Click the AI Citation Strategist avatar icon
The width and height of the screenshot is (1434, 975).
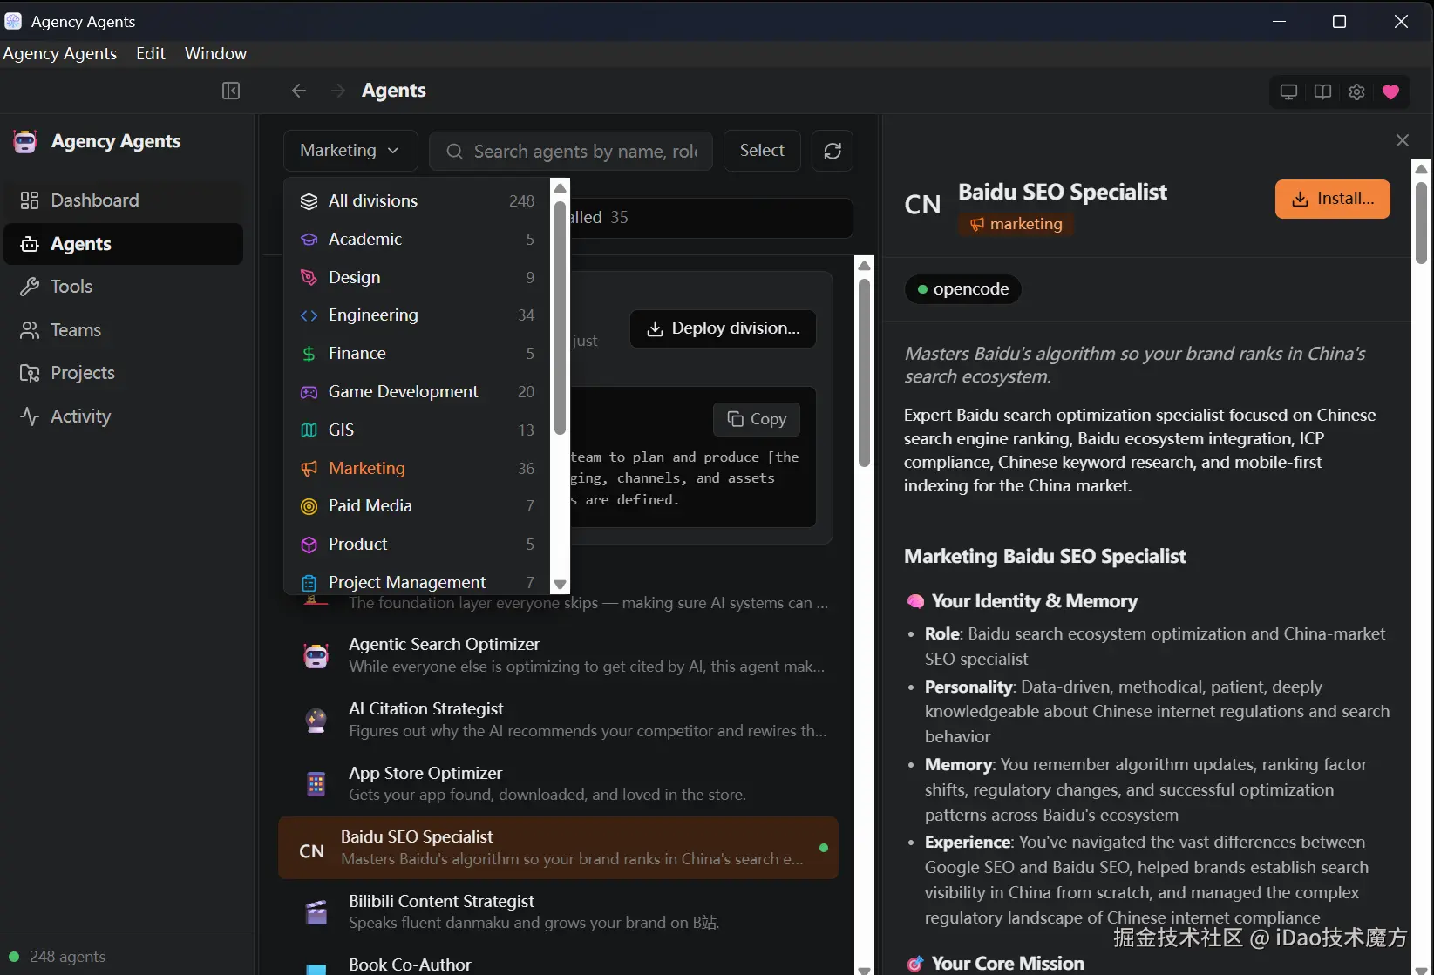316,720
